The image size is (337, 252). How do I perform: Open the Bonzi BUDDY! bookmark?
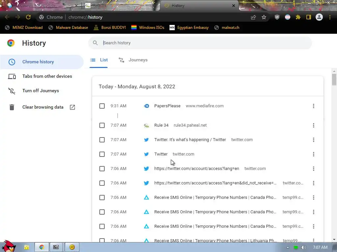[110, 28]
